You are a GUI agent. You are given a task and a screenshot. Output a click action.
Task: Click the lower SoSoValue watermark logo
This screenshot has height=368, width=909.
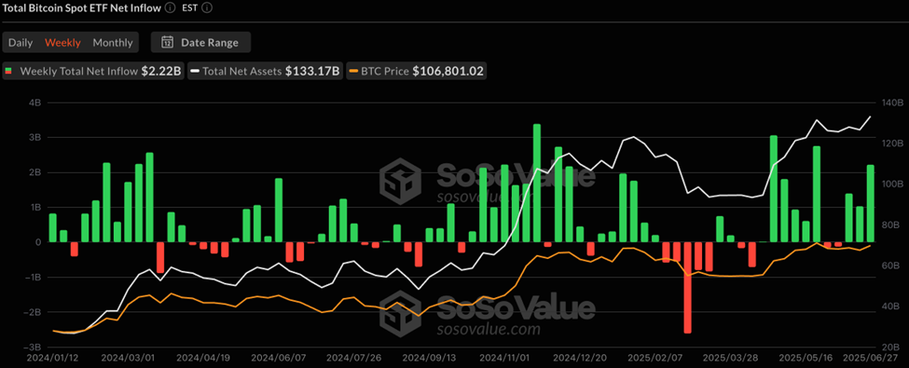400,309
